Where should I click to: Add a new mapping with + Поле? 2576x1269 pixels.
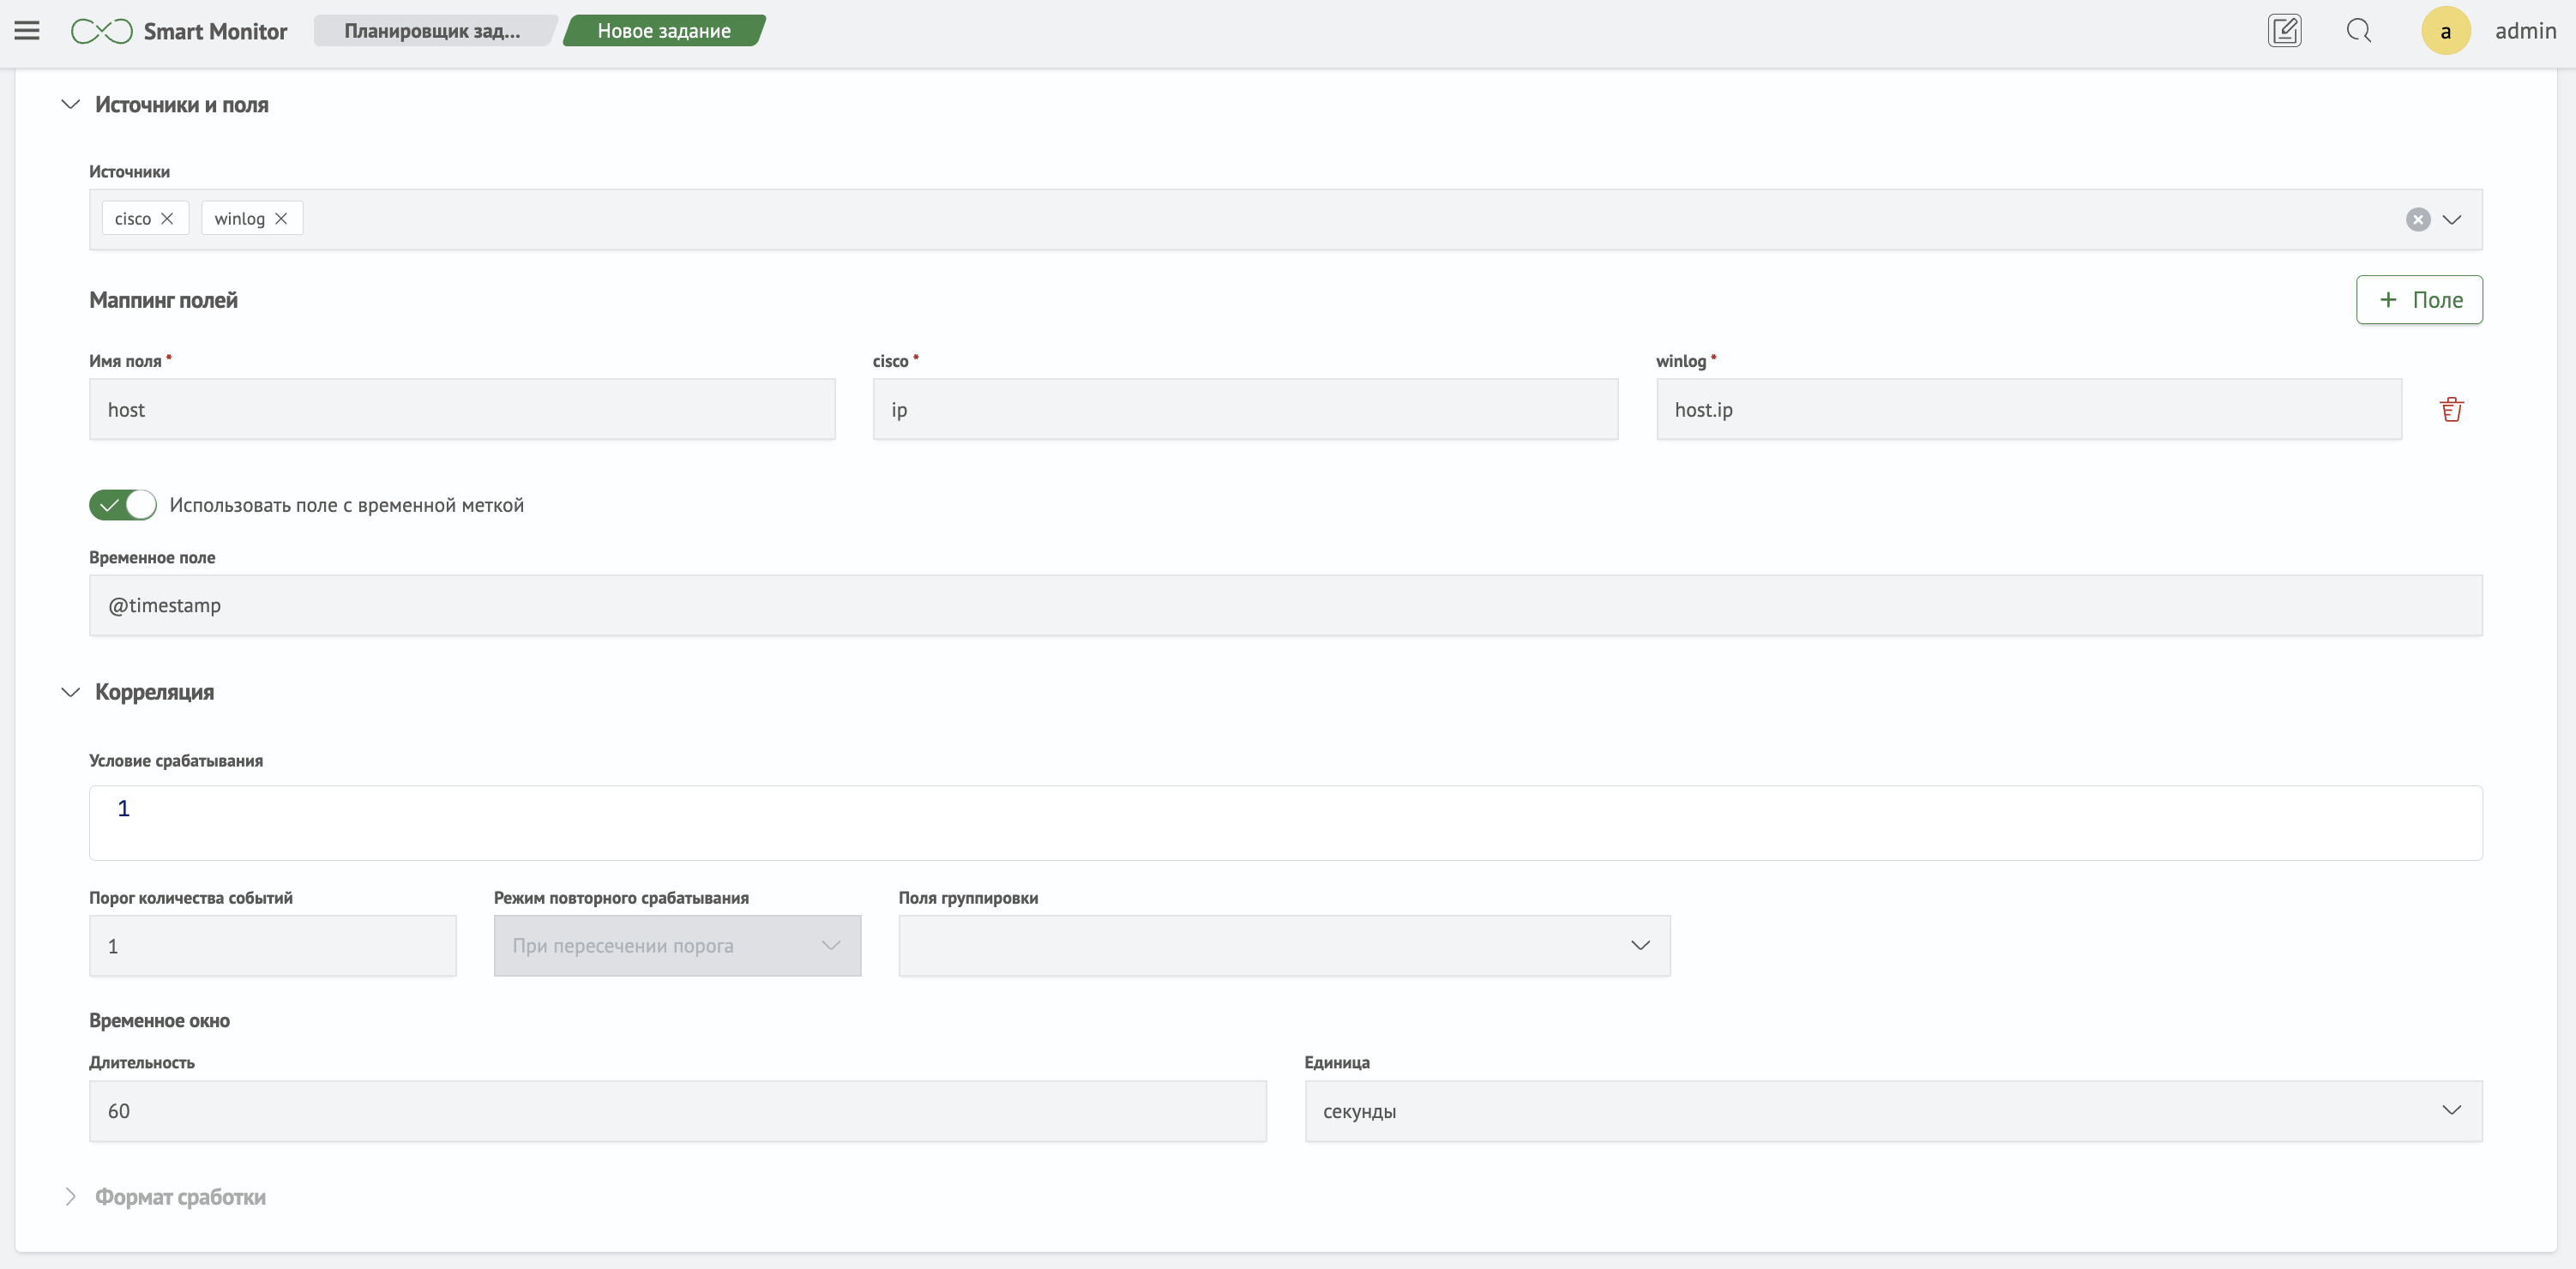pyautogui.click(x=2418, y=300)
